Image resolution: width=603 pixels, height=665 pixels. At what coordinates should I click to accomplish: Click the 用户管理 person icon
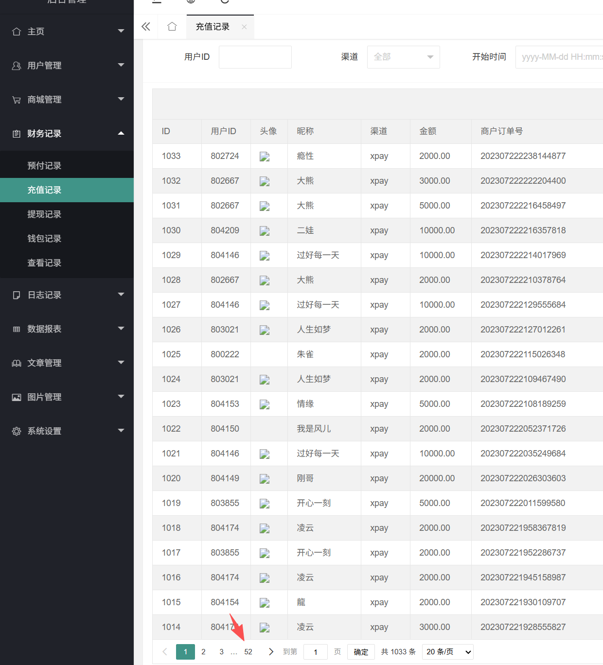(x=17, y=66)
